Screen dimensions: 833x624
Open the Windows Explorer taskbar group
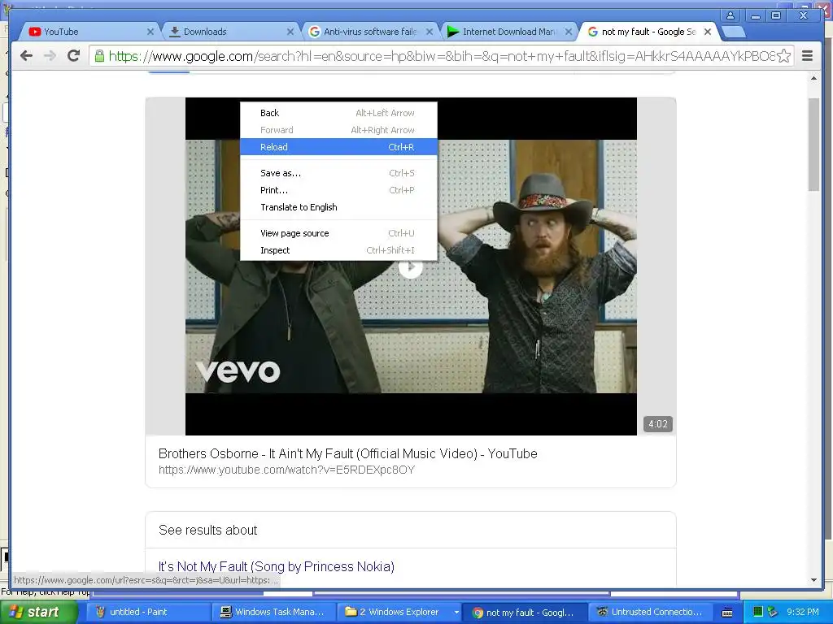399,613
